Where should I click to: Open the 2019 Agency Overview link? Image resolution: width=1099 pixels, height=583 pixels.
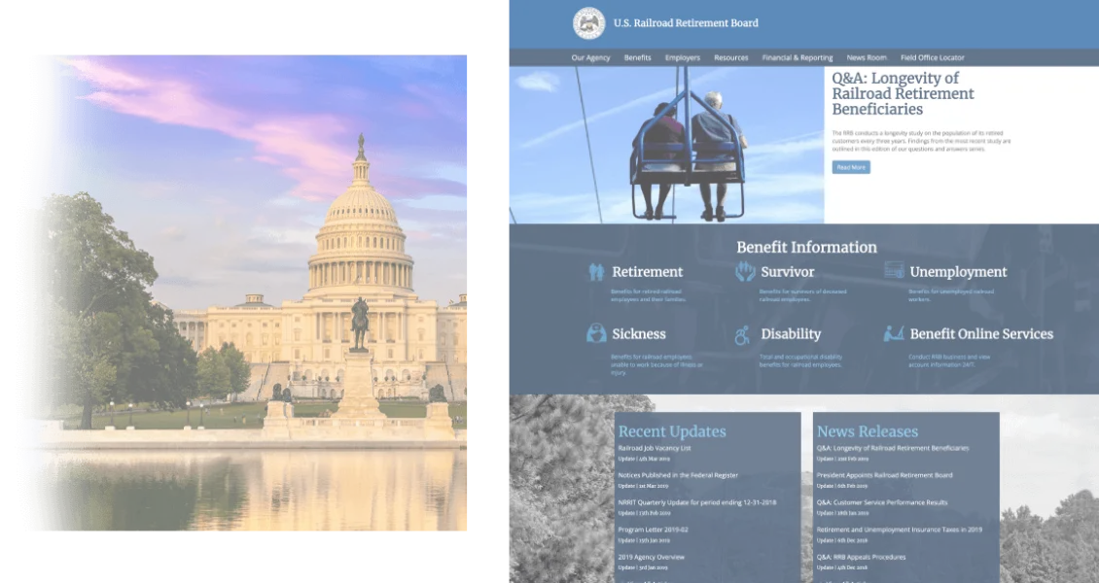(x=651, y=557)
